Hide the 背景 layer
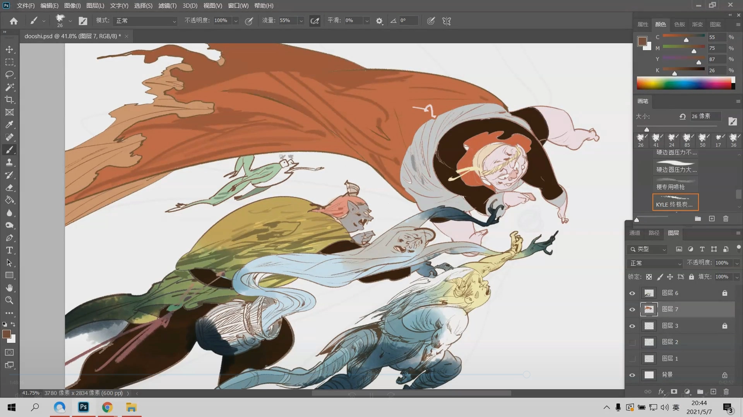This screenshot has width=743, height=417. coord(632,375)
